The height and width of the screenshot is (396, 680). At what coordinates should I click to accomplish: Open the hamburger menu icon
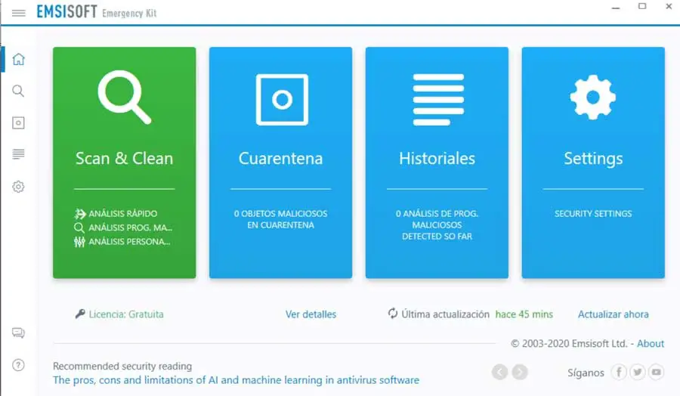coord(18,13)
